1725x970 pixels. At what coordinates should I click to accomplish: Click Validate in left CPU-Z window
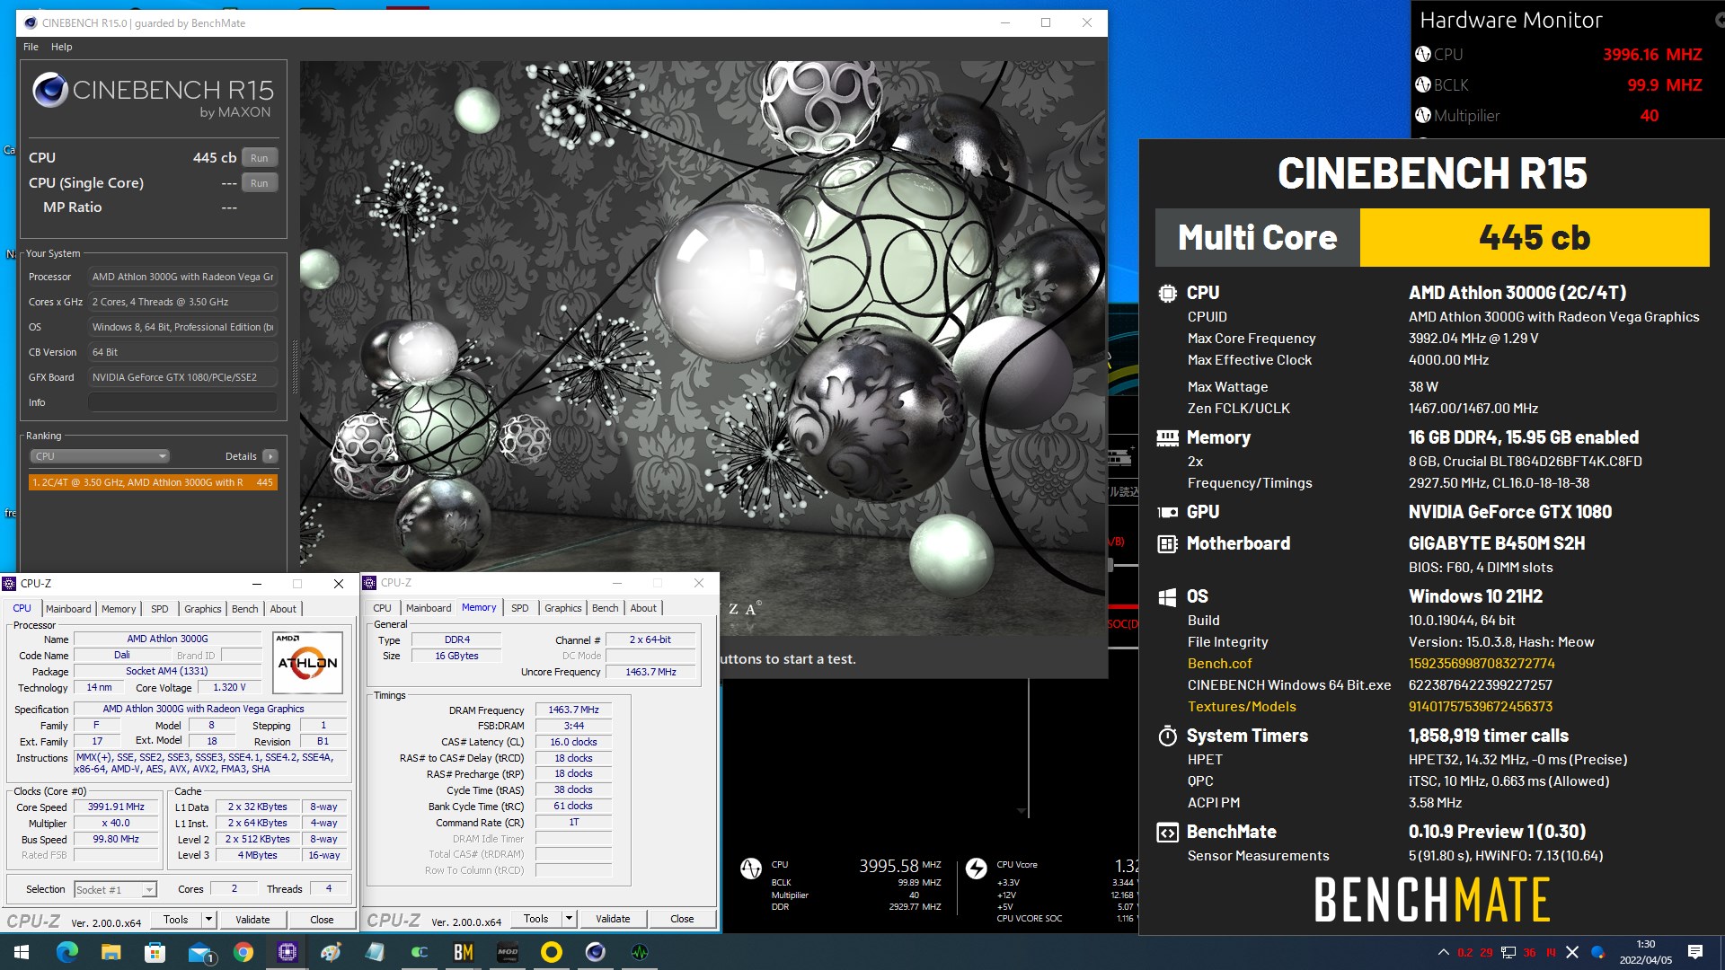click(252, 919)
